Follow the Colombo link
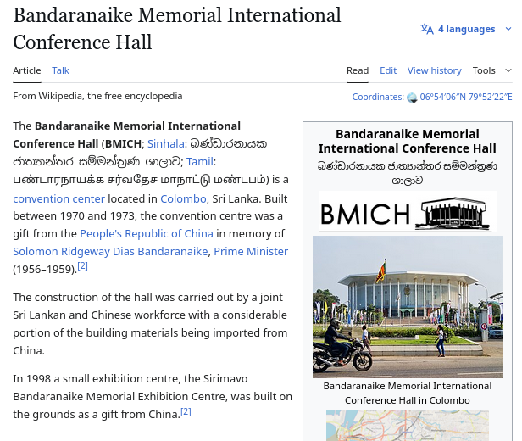Viewport: 522px width, 441px height. pyautogui.click(x=183, y=198)
